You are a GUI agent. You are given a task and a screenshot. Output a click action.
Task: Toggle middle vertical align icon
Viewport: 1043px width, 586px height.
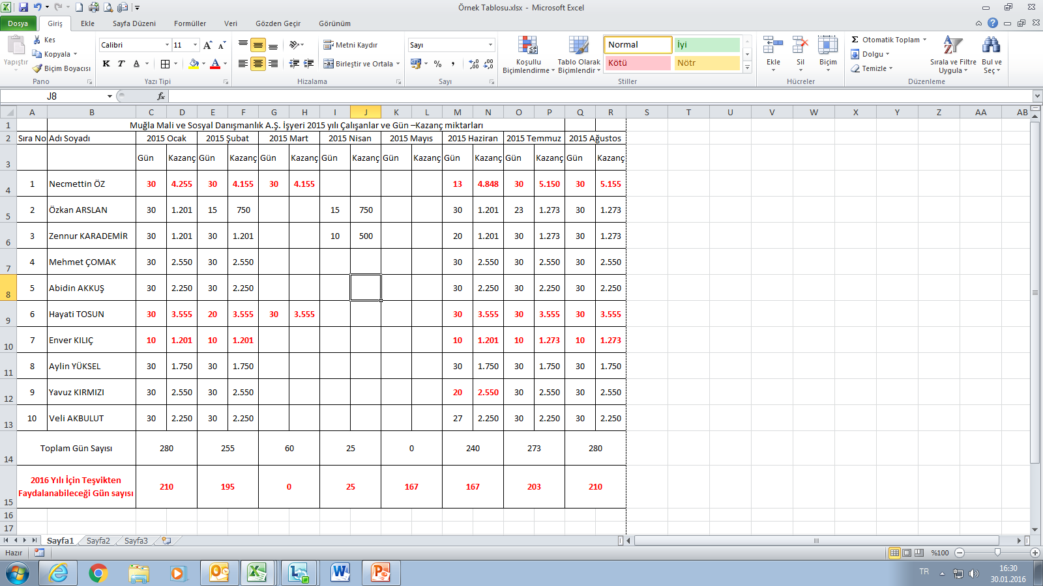click(258, 45)
